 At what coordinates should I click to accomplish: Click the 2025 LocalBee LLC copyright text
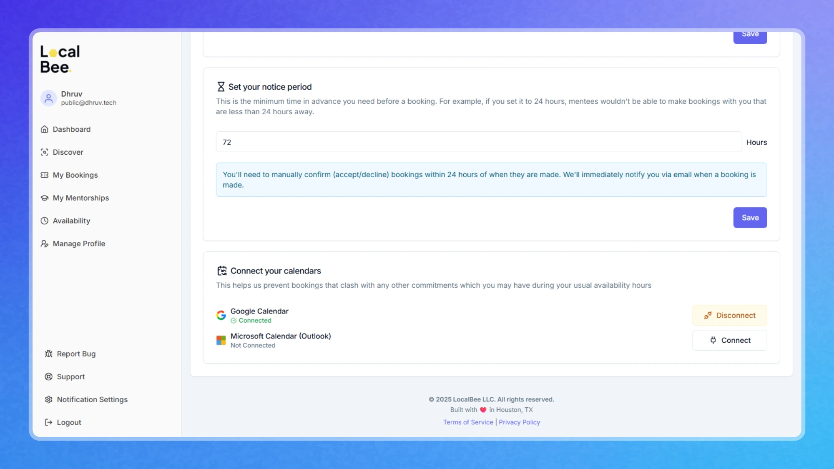(x=491, y=399)
